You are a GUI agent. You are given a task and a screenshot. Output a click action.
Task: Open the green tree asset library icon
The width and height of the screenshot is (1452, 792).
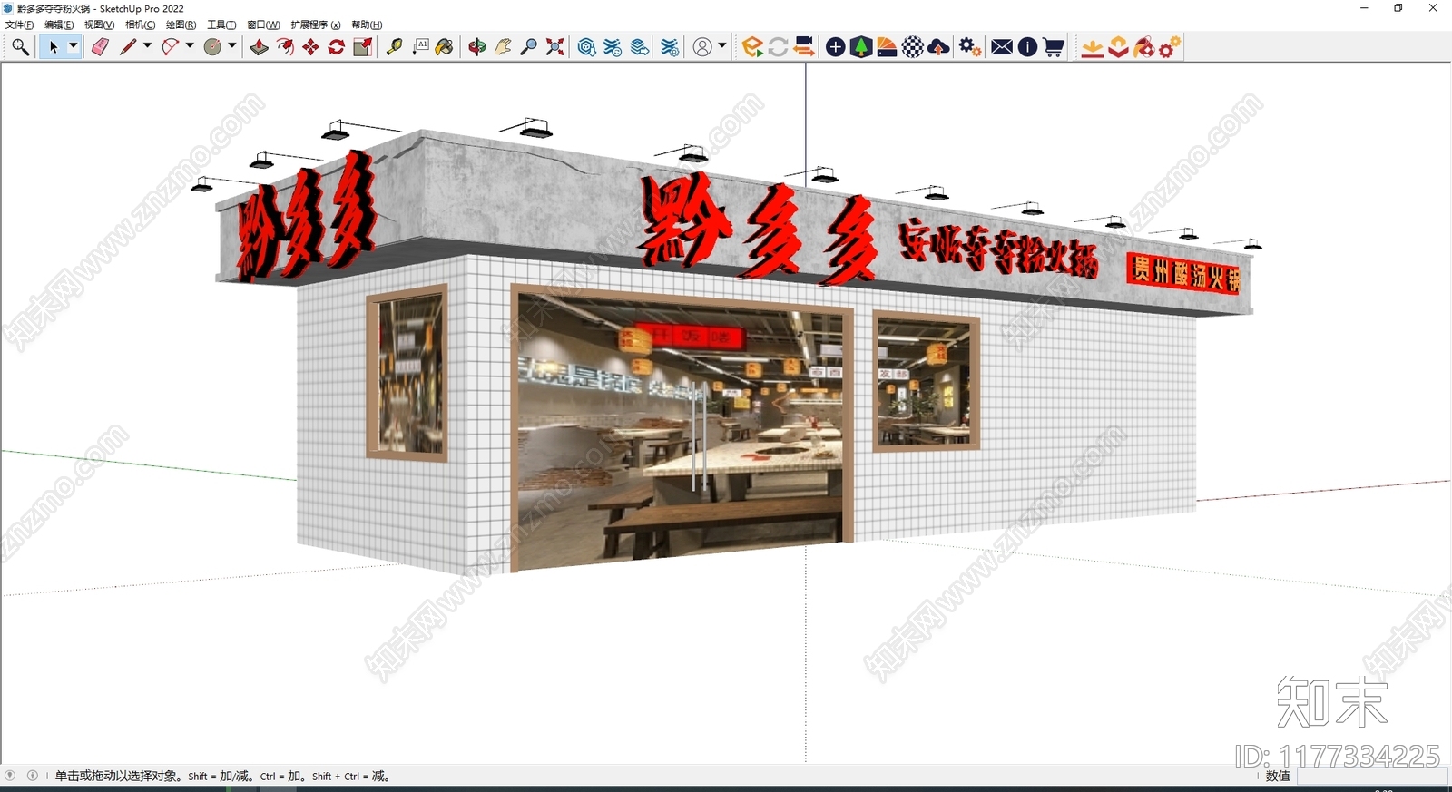click(861, 47)
